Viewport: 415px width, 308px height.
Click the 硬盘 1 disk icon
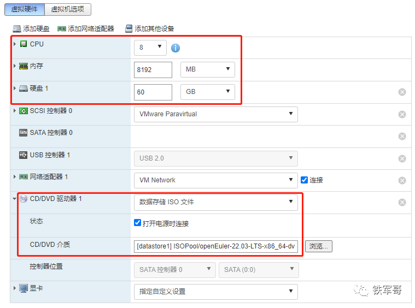tap(24, 88)
